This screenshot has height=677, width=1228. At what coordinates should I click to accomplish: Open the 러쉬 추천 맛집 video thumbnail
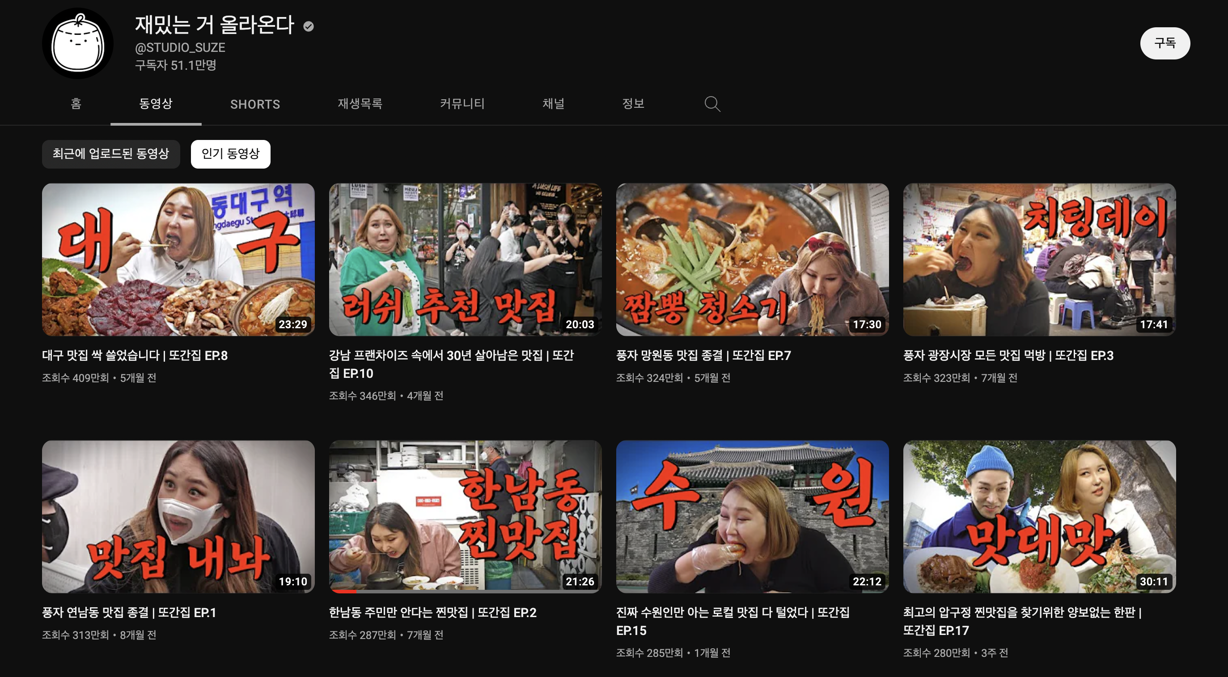[x=465, y=259]
